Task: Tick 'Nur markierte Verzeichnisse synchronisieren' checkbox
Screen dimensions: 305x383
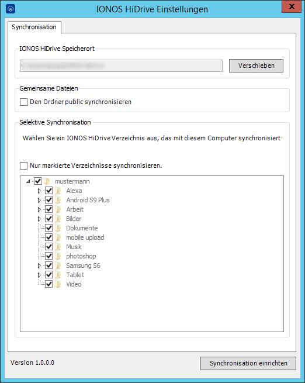Action: pos(24,165)
